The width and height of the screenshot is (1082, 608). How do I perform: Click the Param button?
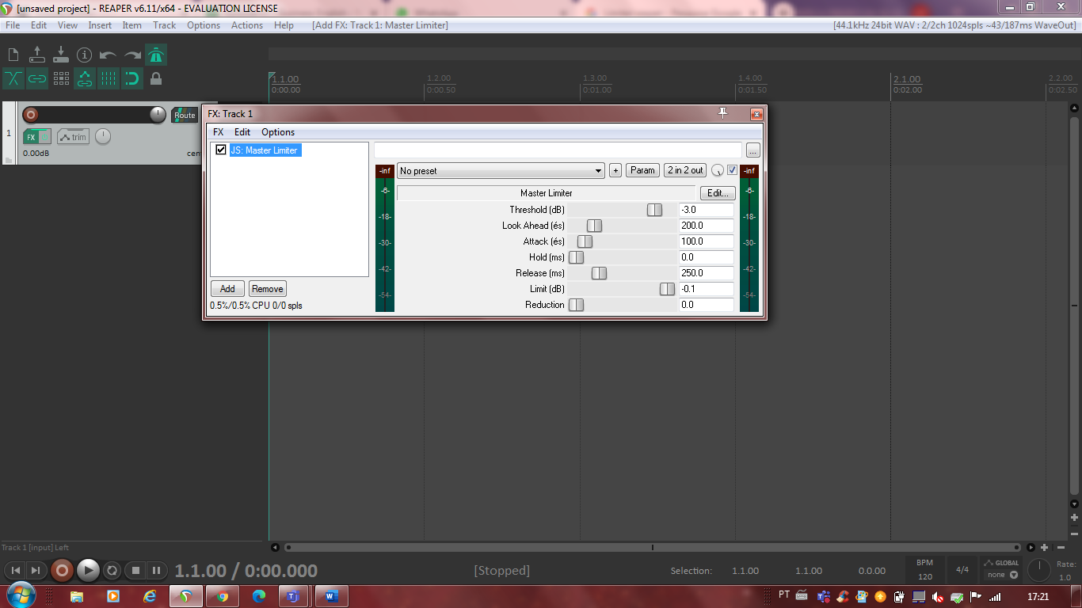coord(643,170)
